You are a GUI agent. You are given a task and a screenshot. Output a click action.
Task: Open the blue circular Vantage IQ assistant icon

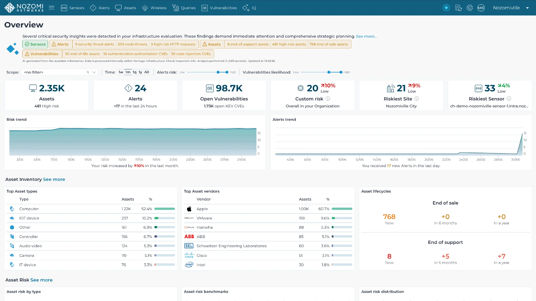(446, 8)
